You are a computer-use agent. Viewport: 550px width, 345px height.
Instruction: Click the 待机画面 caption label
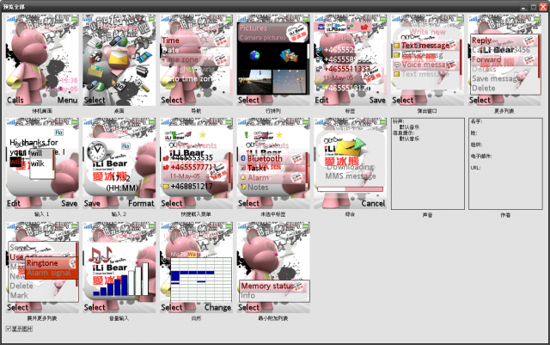pos(42,111)
